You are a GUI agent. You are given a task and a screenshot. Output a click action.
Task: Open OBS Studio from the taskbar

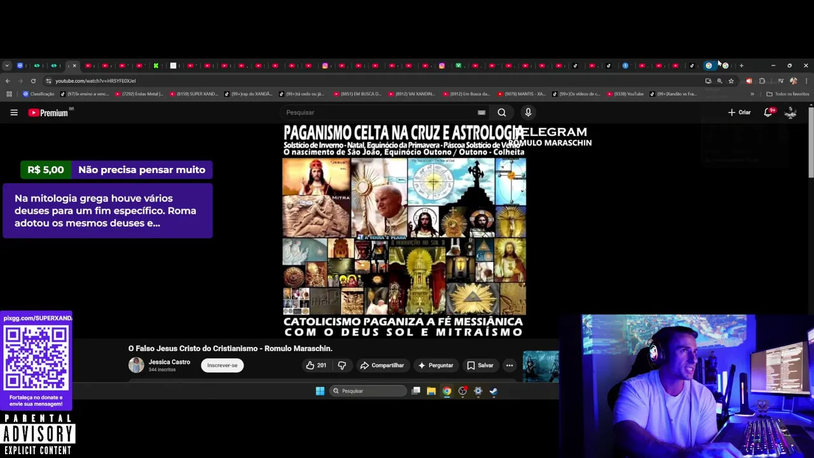(x=462, y=391)
